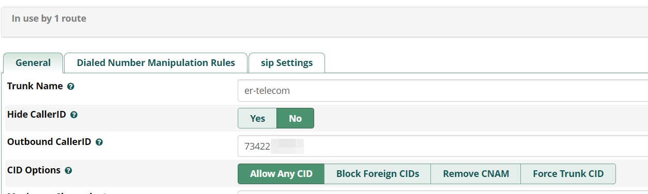Show help for CID Options
Image resolution: width=648 pixels, height=194 pixels.
69,170
